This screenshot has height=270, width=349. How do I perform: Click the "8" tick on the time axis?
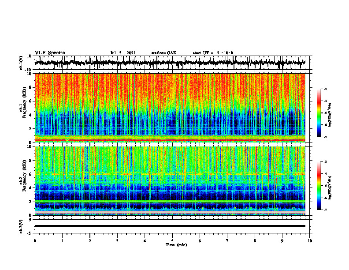pyautogui.click(x=255, y=241)
